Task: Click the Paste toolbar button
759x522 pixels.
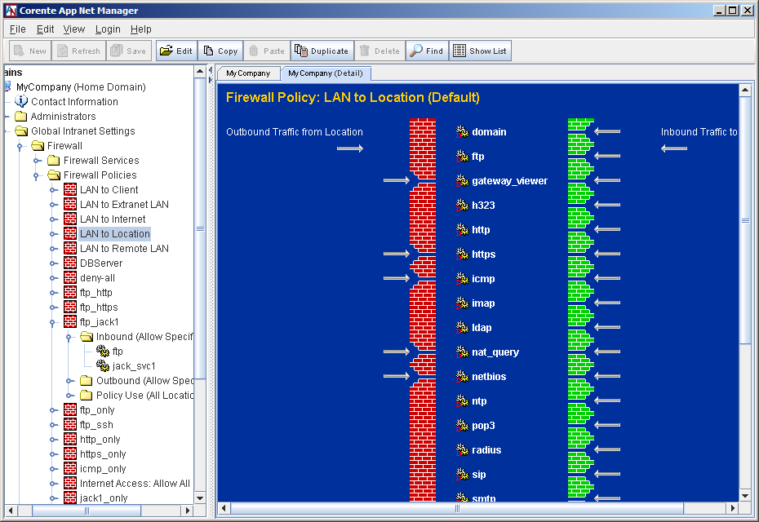Action: [x=267, y=51]
